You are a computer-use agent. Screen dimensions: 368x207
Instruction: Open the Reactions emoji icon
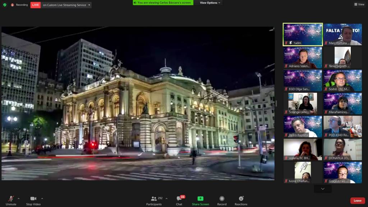[x=241, y=199]
